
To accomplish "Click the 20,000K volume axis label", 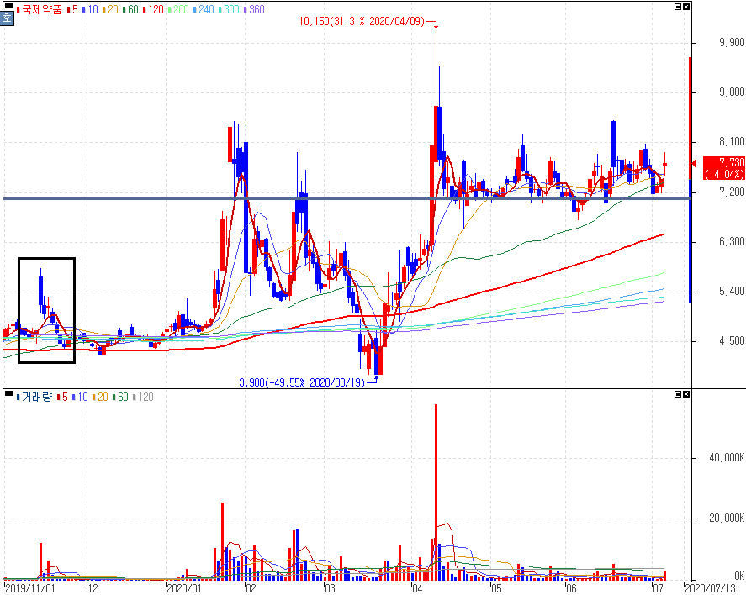I will (x=727, y=518).
